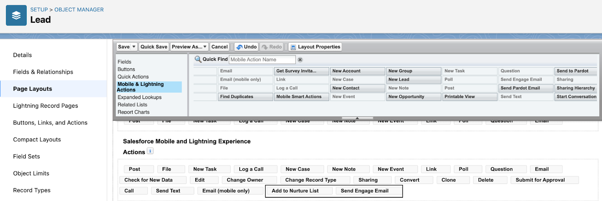Click Call action in layout
Viewport: 602px width, 201px height.
pos(134,191)
